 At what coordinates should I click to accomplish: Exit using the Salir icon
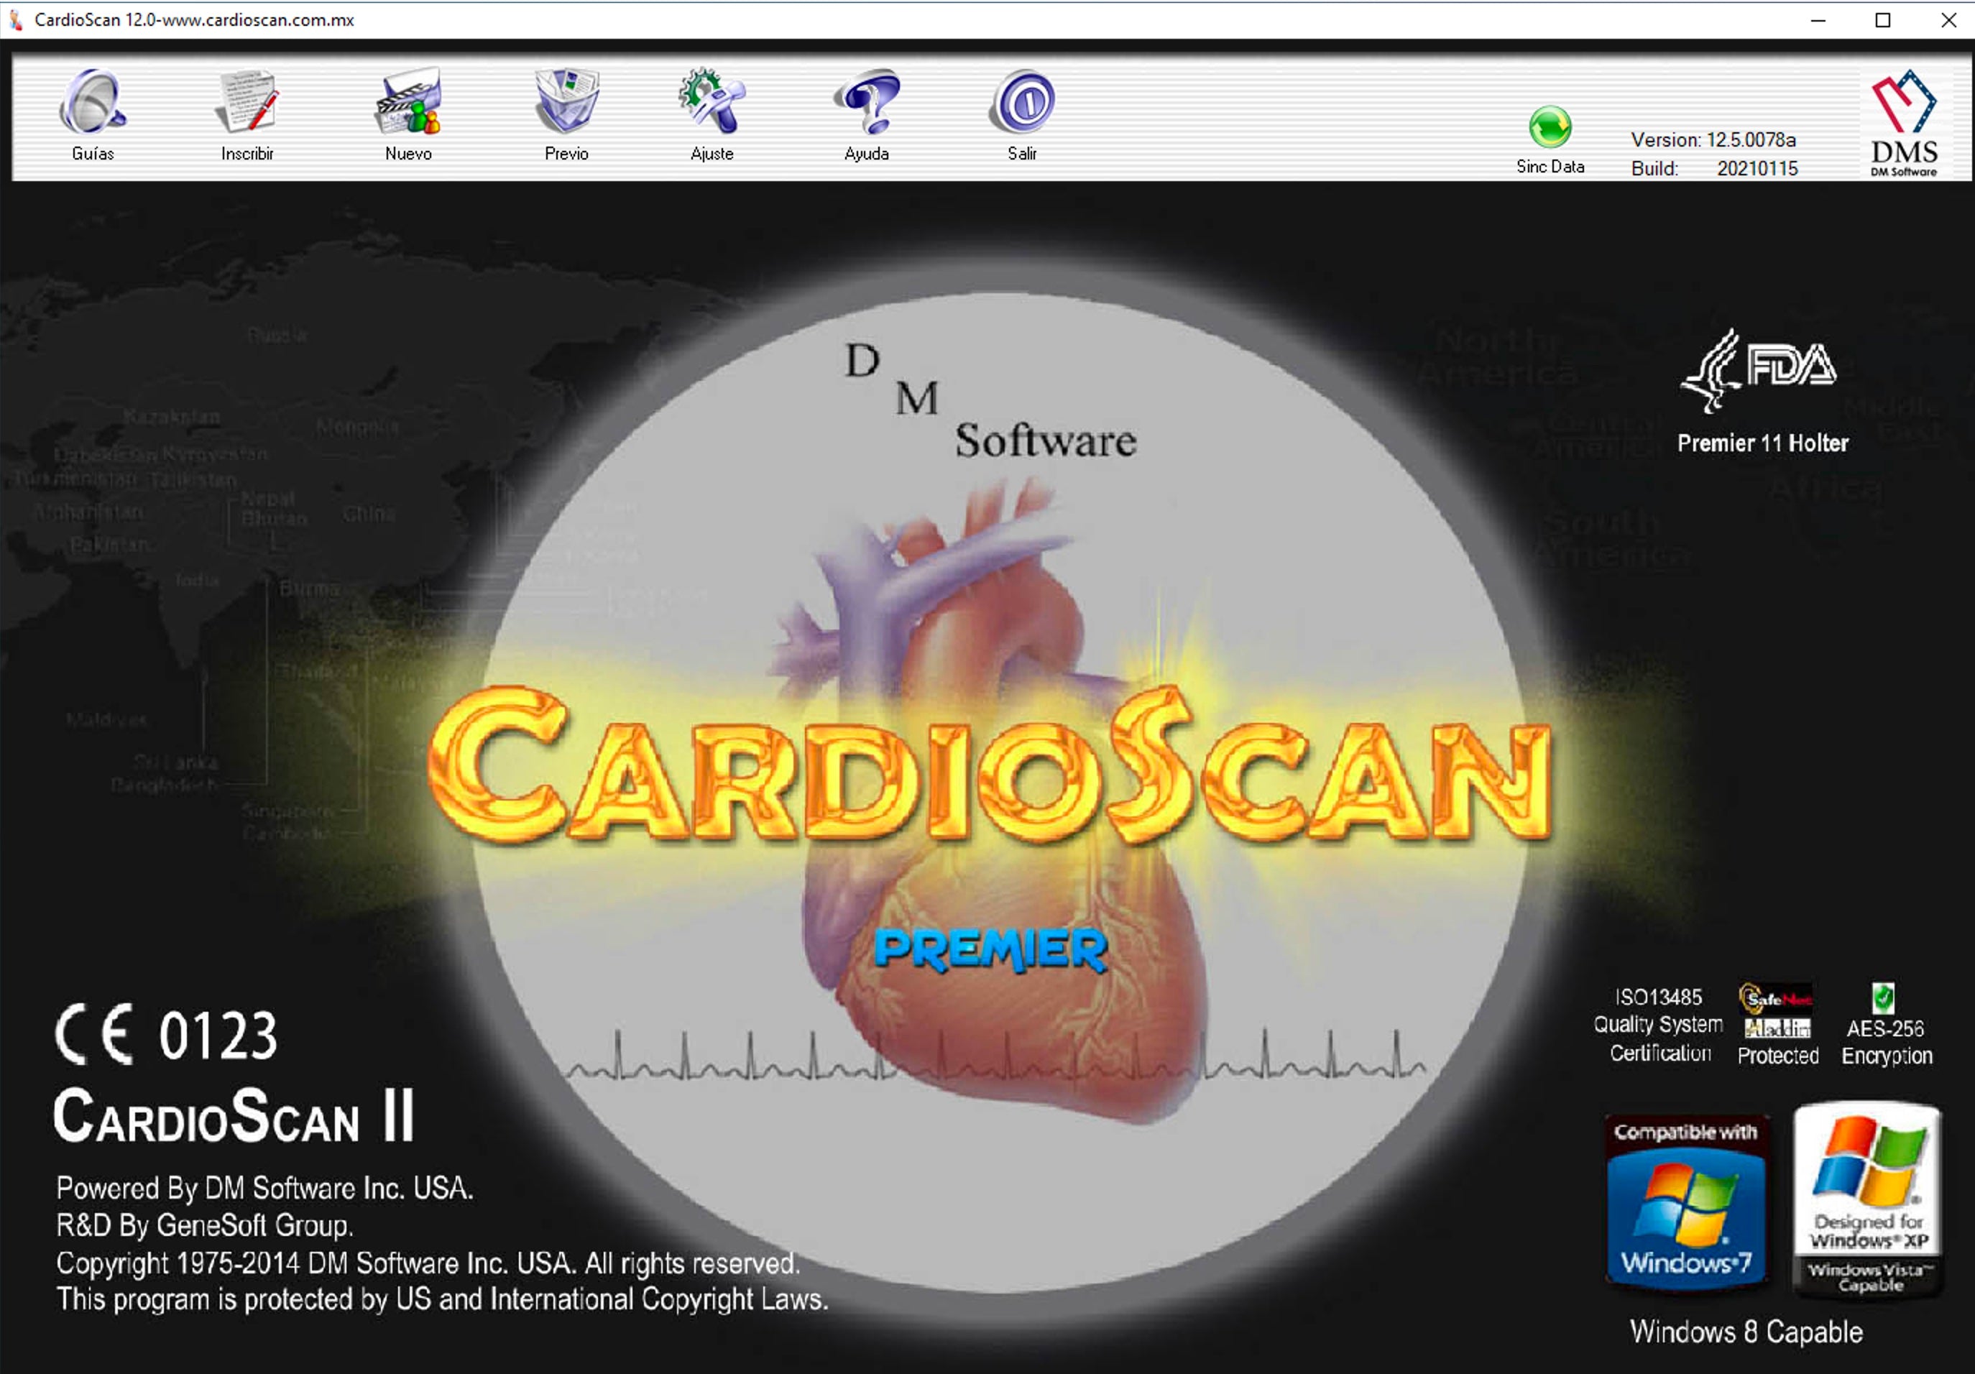click(x=1022, y=103)
